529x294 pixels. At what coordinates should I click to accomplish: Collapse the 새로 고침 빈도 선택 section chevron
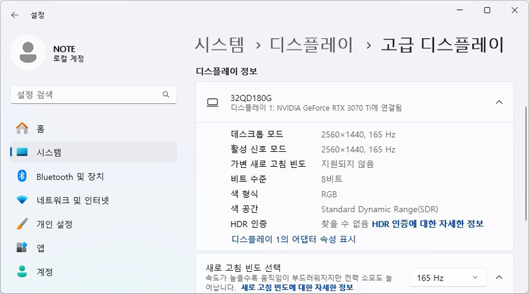499,278
